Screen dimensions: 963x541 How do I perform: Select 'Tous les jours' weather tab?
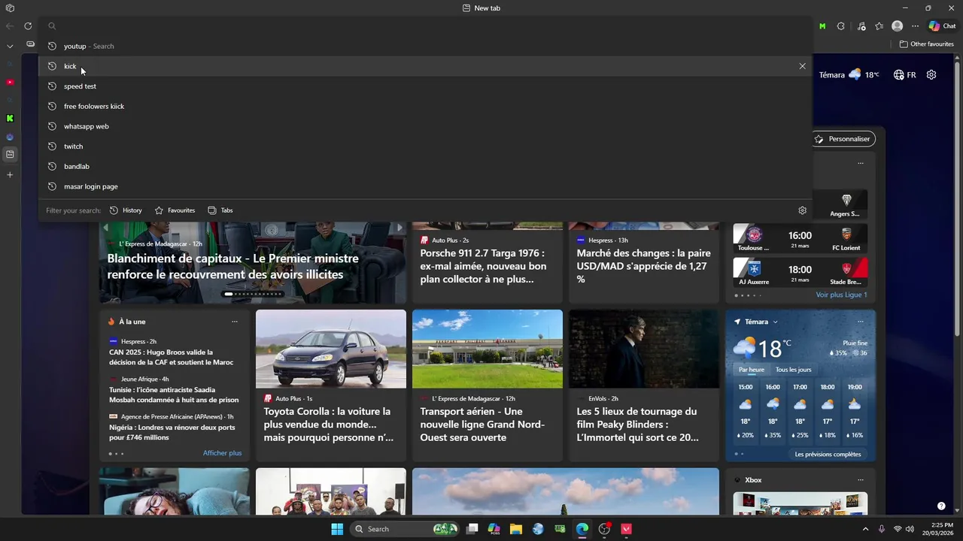(794, 370)
